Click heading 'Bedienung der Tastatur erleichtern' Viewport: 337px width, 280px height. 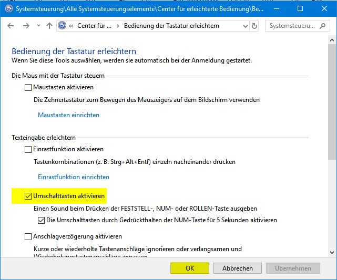point(74,51)
